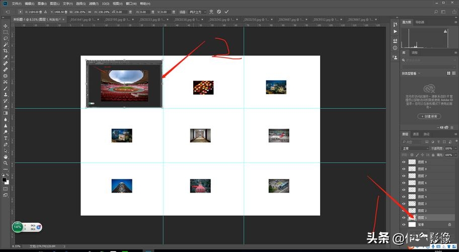Screen dimensions: 459x252
Task: Switch to the _DSC0195.jpg document tab
Action: tap(115, 20)
